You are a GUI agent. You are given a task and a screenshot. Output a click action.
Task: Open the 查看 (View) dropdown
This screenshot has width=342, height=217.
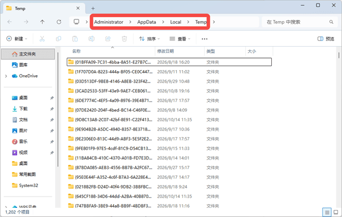tap(180, 39)
